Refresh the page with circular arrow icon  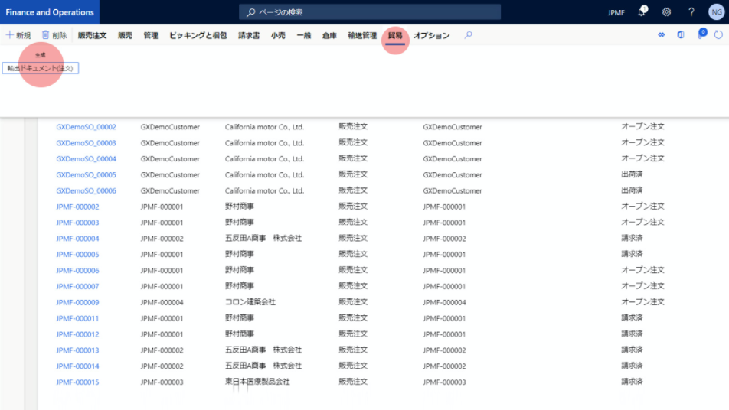pyautogui.click(x=718, y=35)
